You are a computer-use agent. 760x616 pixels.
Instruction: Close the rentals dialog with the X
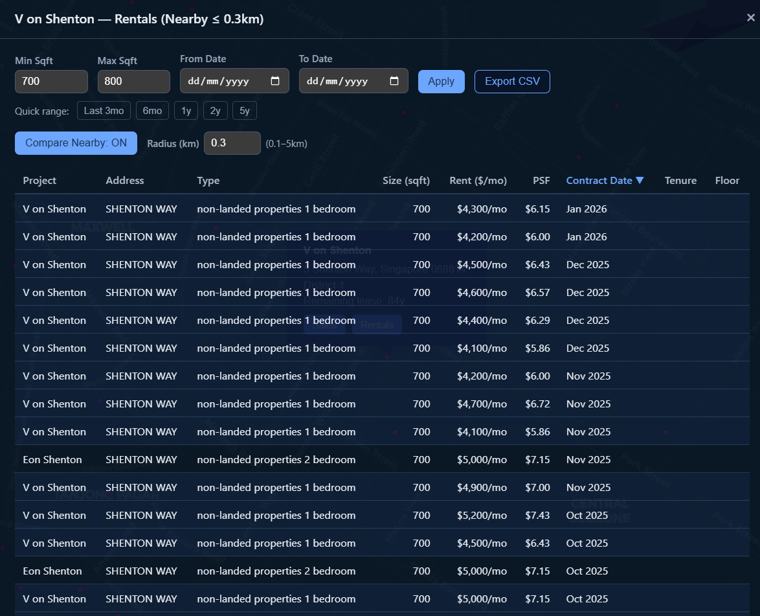click(751, 17)
